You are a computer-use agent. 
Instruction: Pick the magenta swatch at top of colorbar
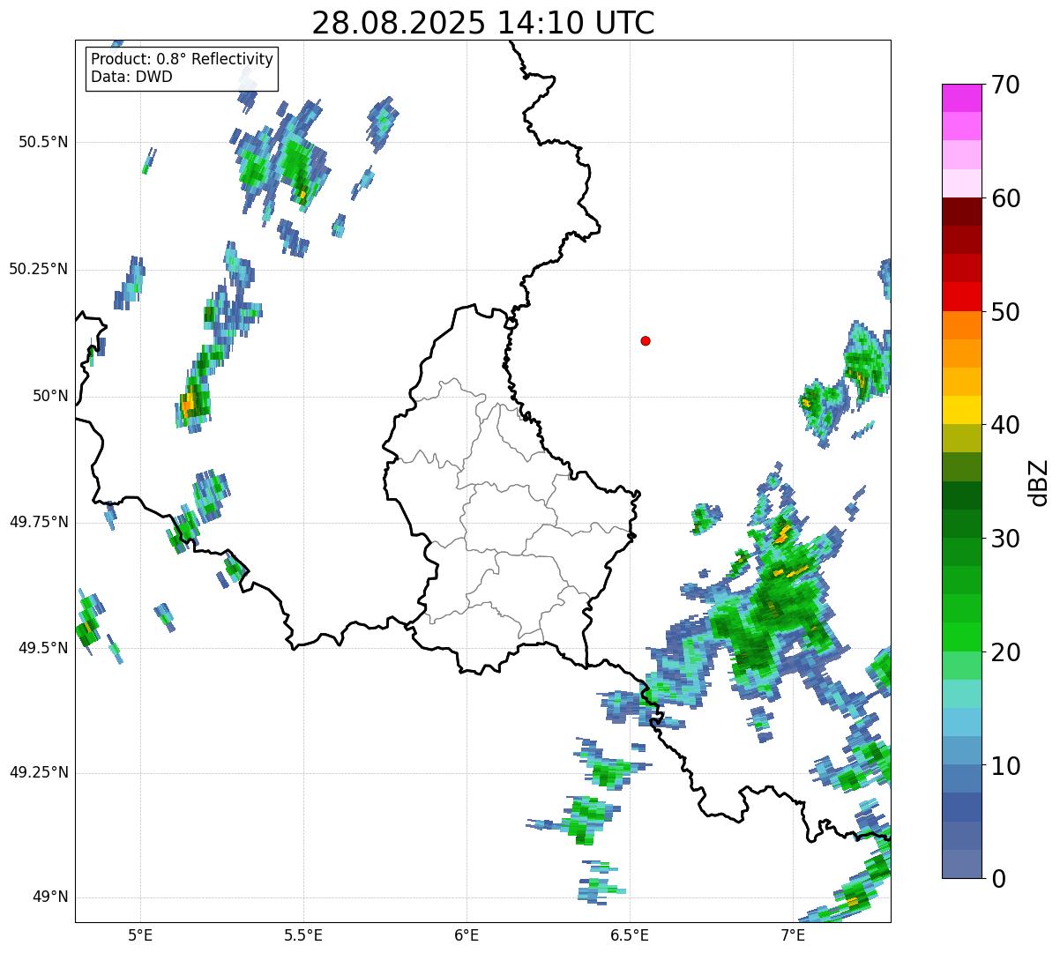962,98
